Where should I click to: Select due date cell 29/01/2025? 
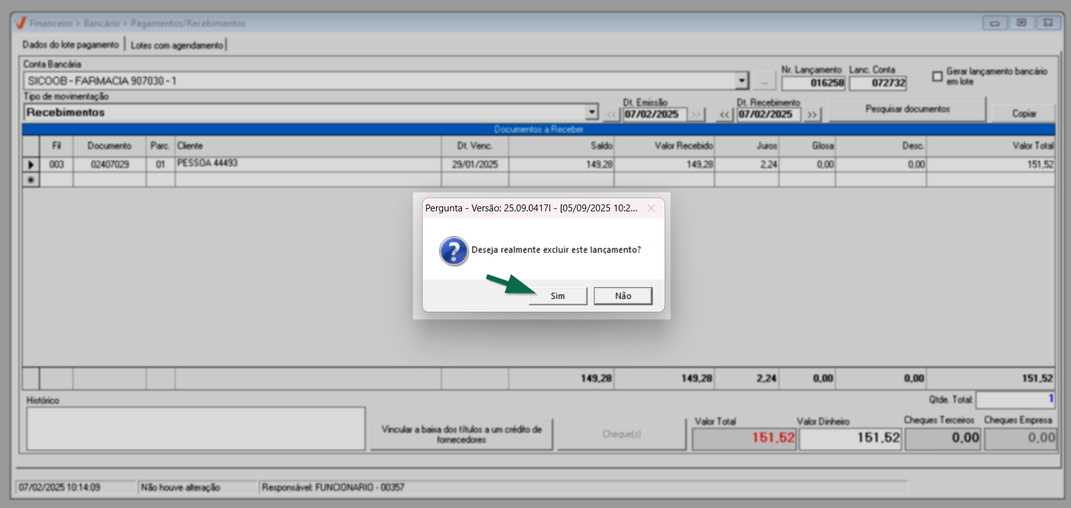(475, 164)
